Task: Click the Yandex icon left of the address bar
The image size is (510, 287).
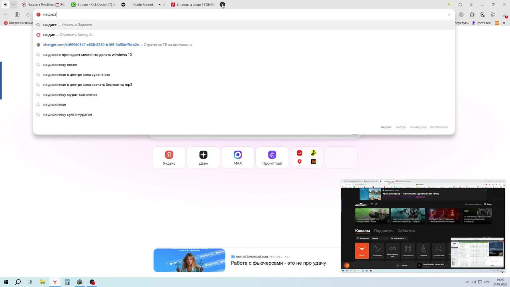Action: (x=17, y=14)
